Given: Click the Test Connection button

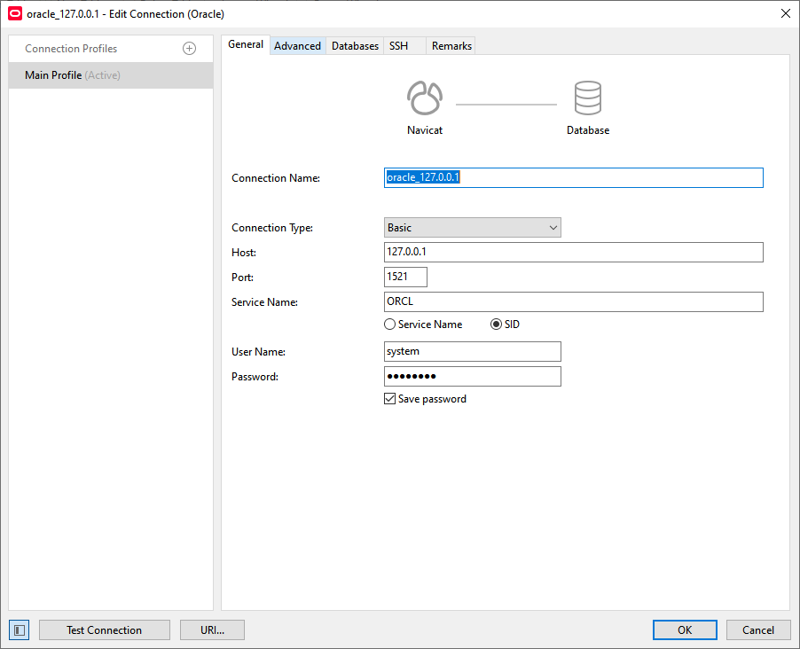Looking at the screenshot, I should pyautogui.click(x=105, y=630).
